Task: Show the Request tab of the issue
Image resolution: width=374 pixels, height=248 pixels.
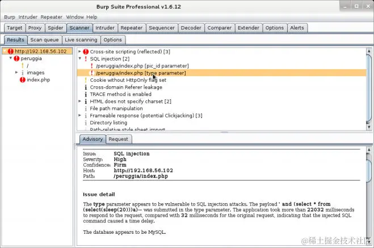Action: point(118,139)
